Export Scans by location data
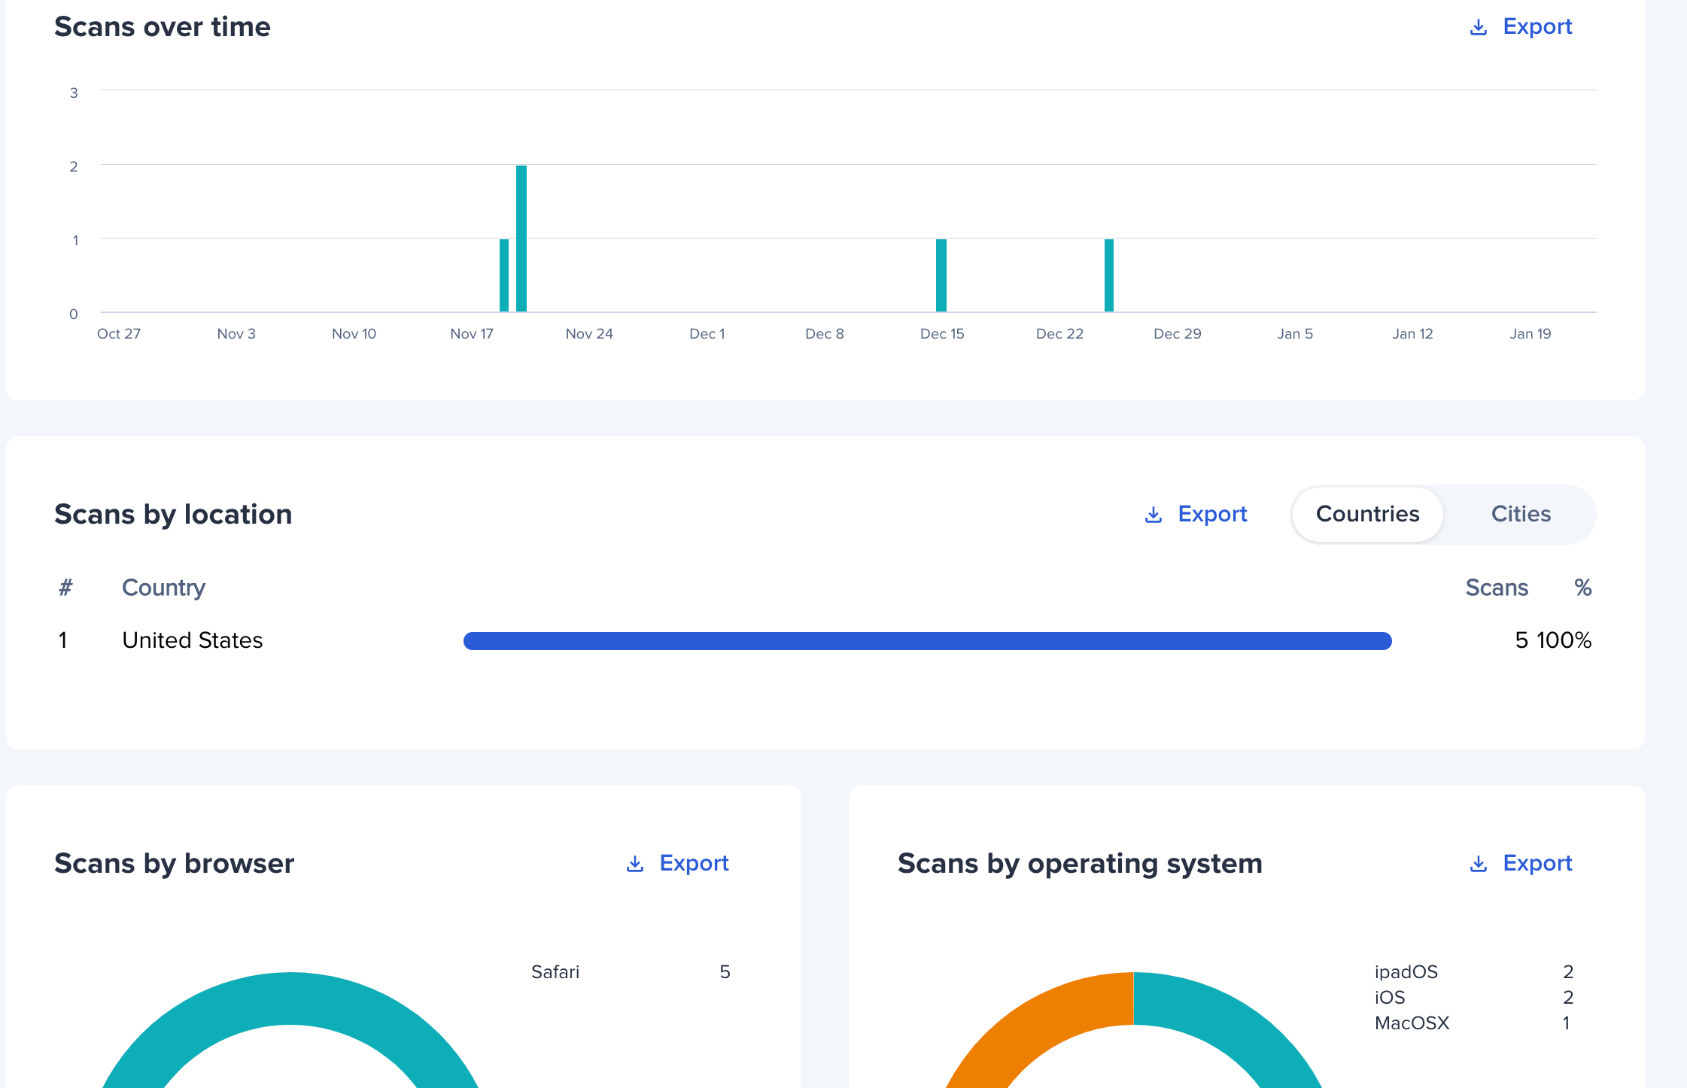Viewport: 1687px width, 1088px height. (1211, 515)
